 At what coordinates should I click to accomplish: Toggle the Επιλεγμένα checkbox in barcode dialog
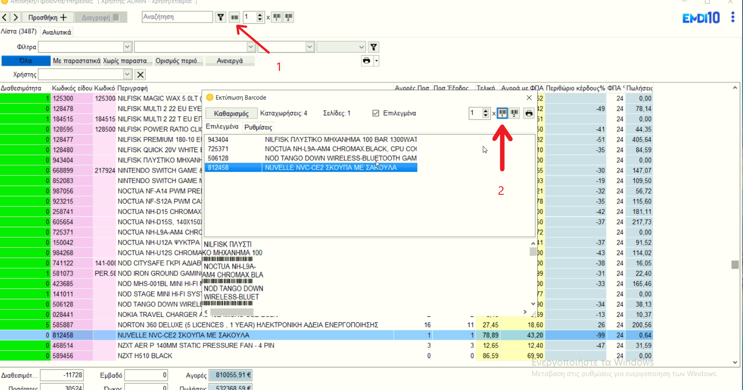376,113
